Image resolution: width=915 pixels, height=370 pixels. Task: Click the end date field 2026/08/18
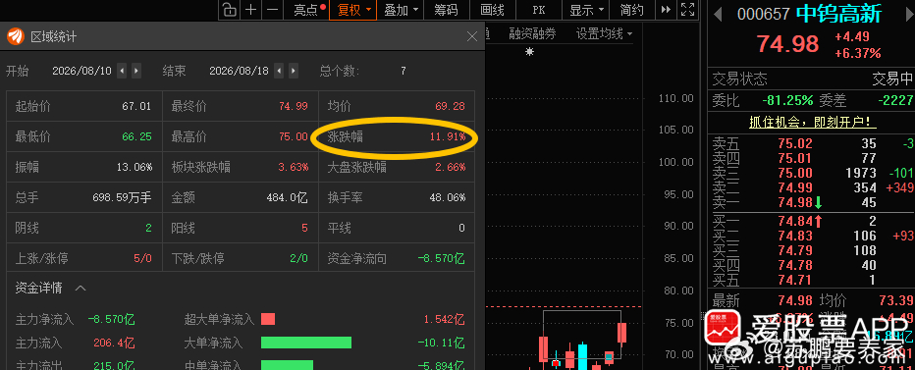pos(239,72)
